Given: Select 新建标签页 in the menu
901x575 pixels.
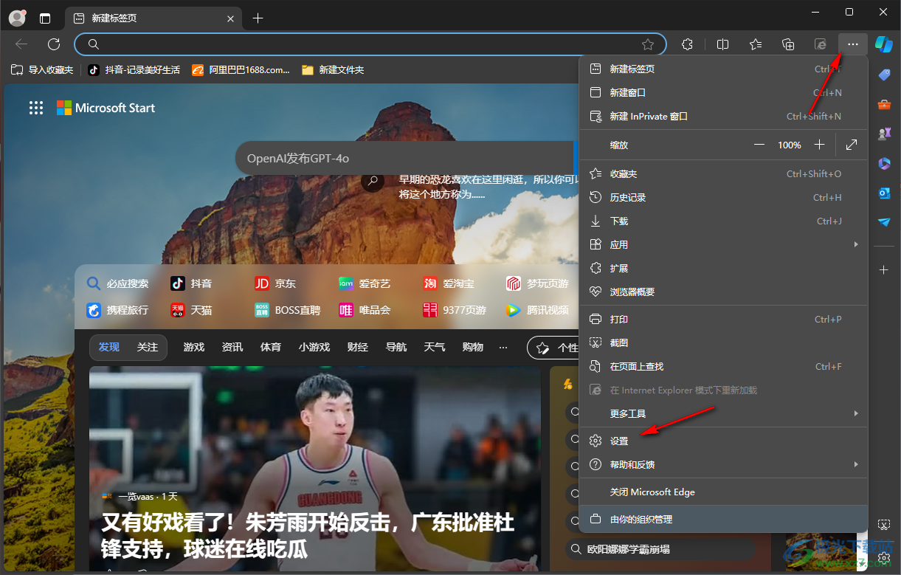Looking at the screenshot, I should (x=723, y=69).
